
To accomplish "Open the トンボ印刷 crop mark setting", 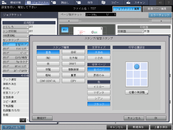I will pos(15,31).
